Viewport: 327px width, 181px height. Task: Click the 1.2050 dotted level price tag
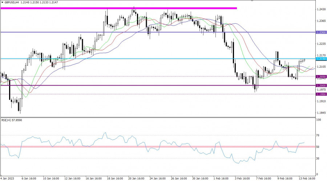[321, 77]
